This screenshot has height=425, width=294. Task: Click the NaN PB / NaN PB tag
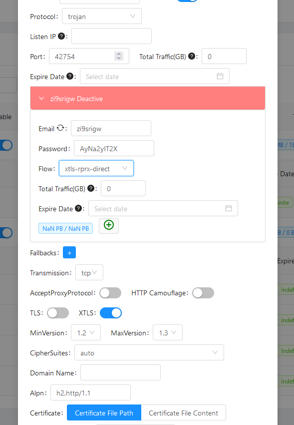66,228
